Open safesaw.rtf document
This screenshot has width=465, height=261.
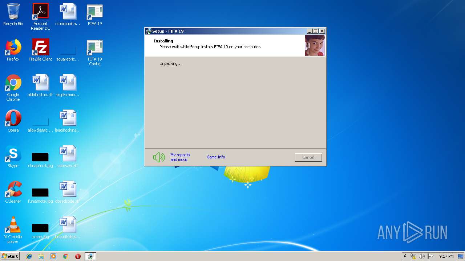point(68,157)
